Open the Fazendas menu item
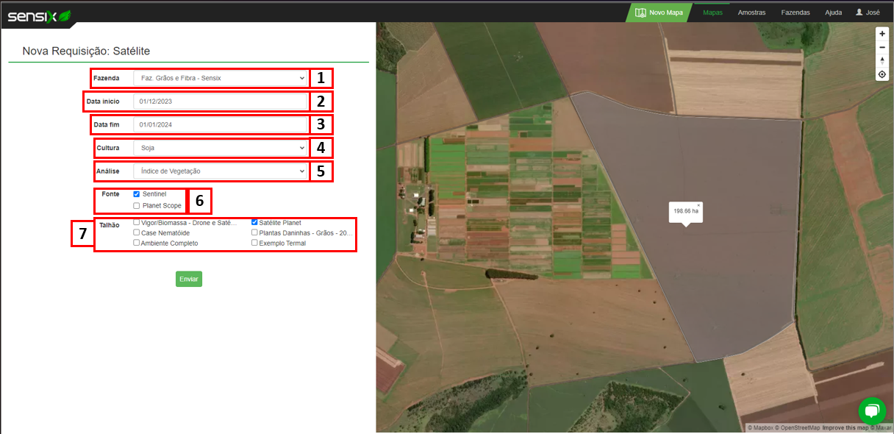 point(795,13)
